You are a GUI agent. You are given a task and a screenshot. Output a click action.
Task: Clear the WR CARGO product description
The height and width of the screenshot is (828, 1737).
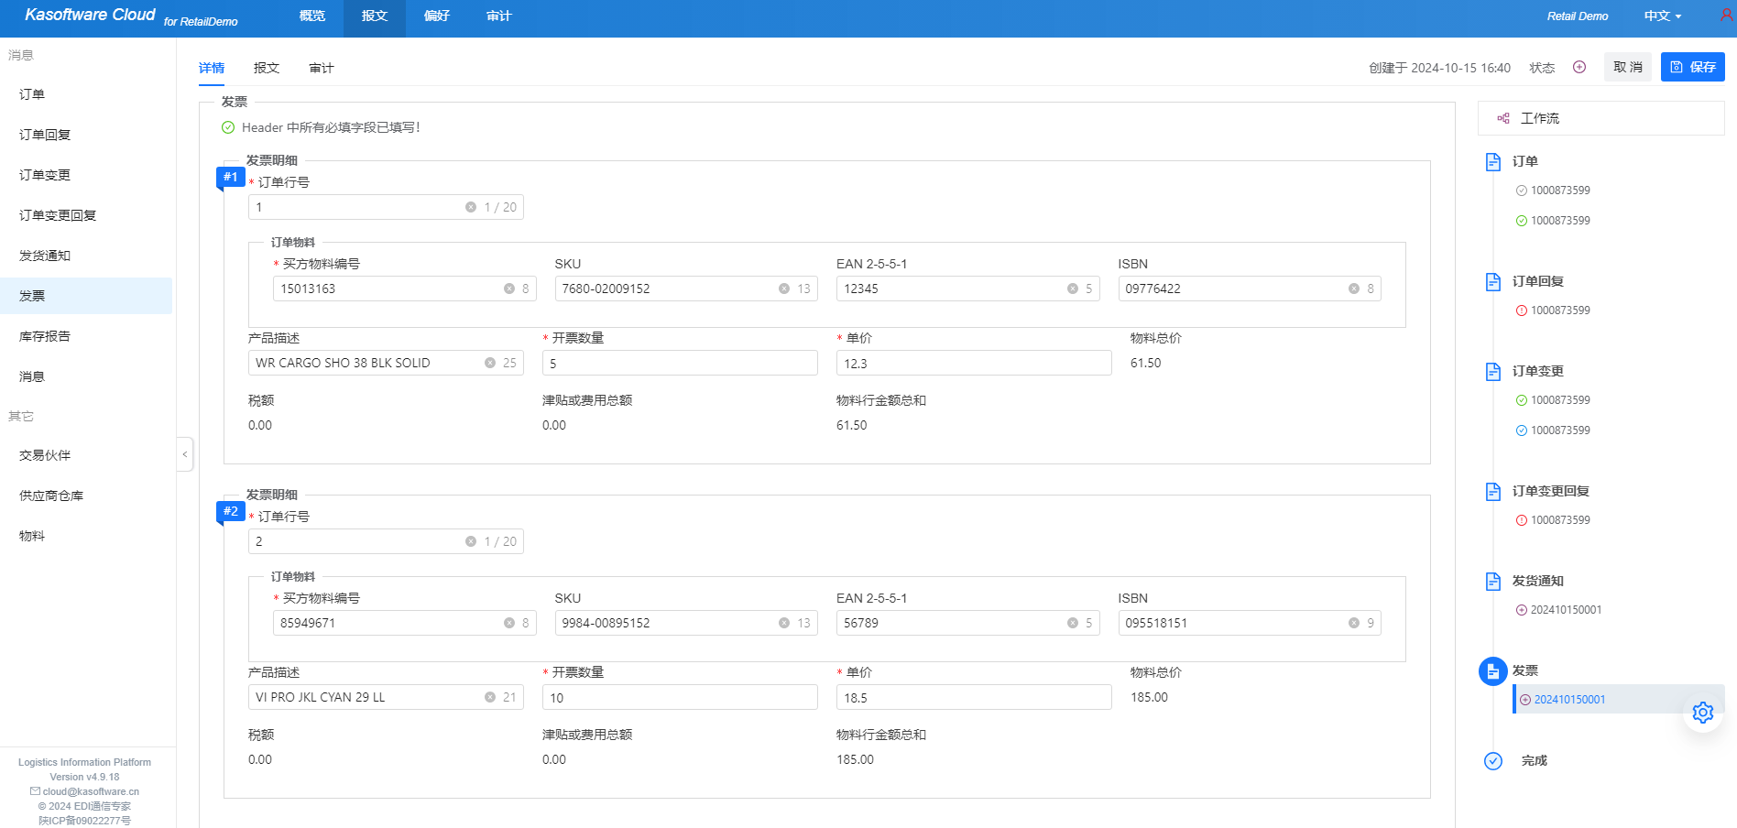click(x=490, y=363)
